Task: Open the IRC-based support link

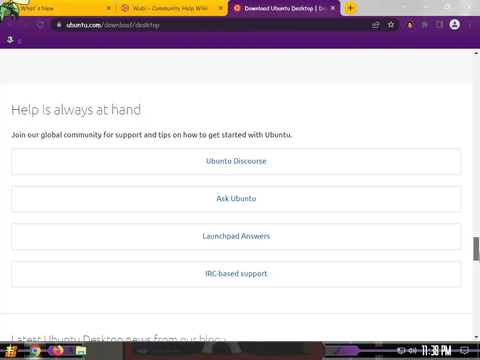Action: 236,274
